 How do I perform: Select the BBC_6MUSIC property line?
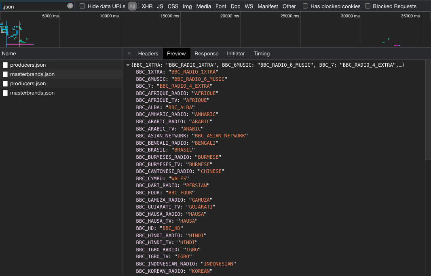pyautogui.click(x=182, y=79)
